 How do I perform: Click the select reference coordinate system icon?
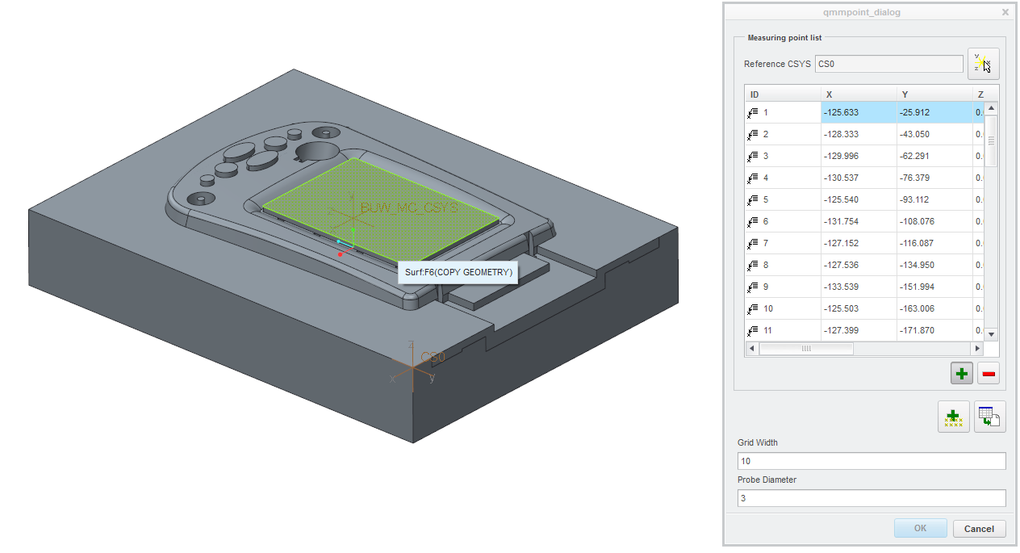(982, 64)
